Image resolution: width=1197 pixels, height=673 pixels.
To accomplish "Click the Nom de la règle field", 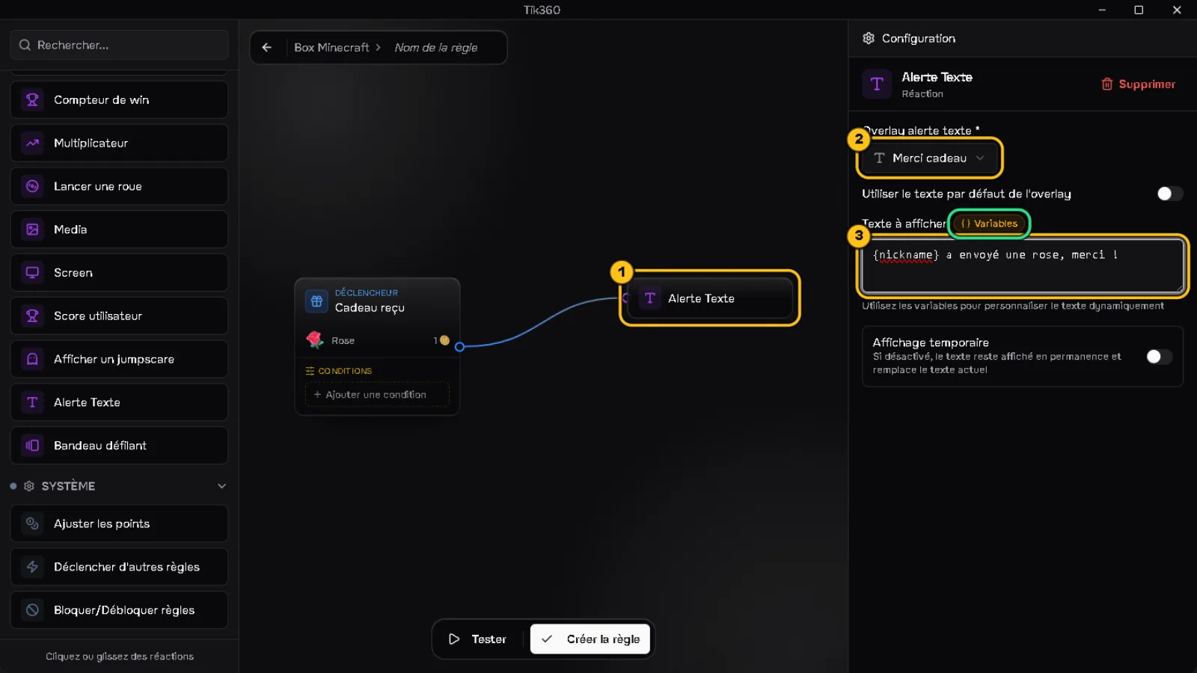I will pos(436,47).
